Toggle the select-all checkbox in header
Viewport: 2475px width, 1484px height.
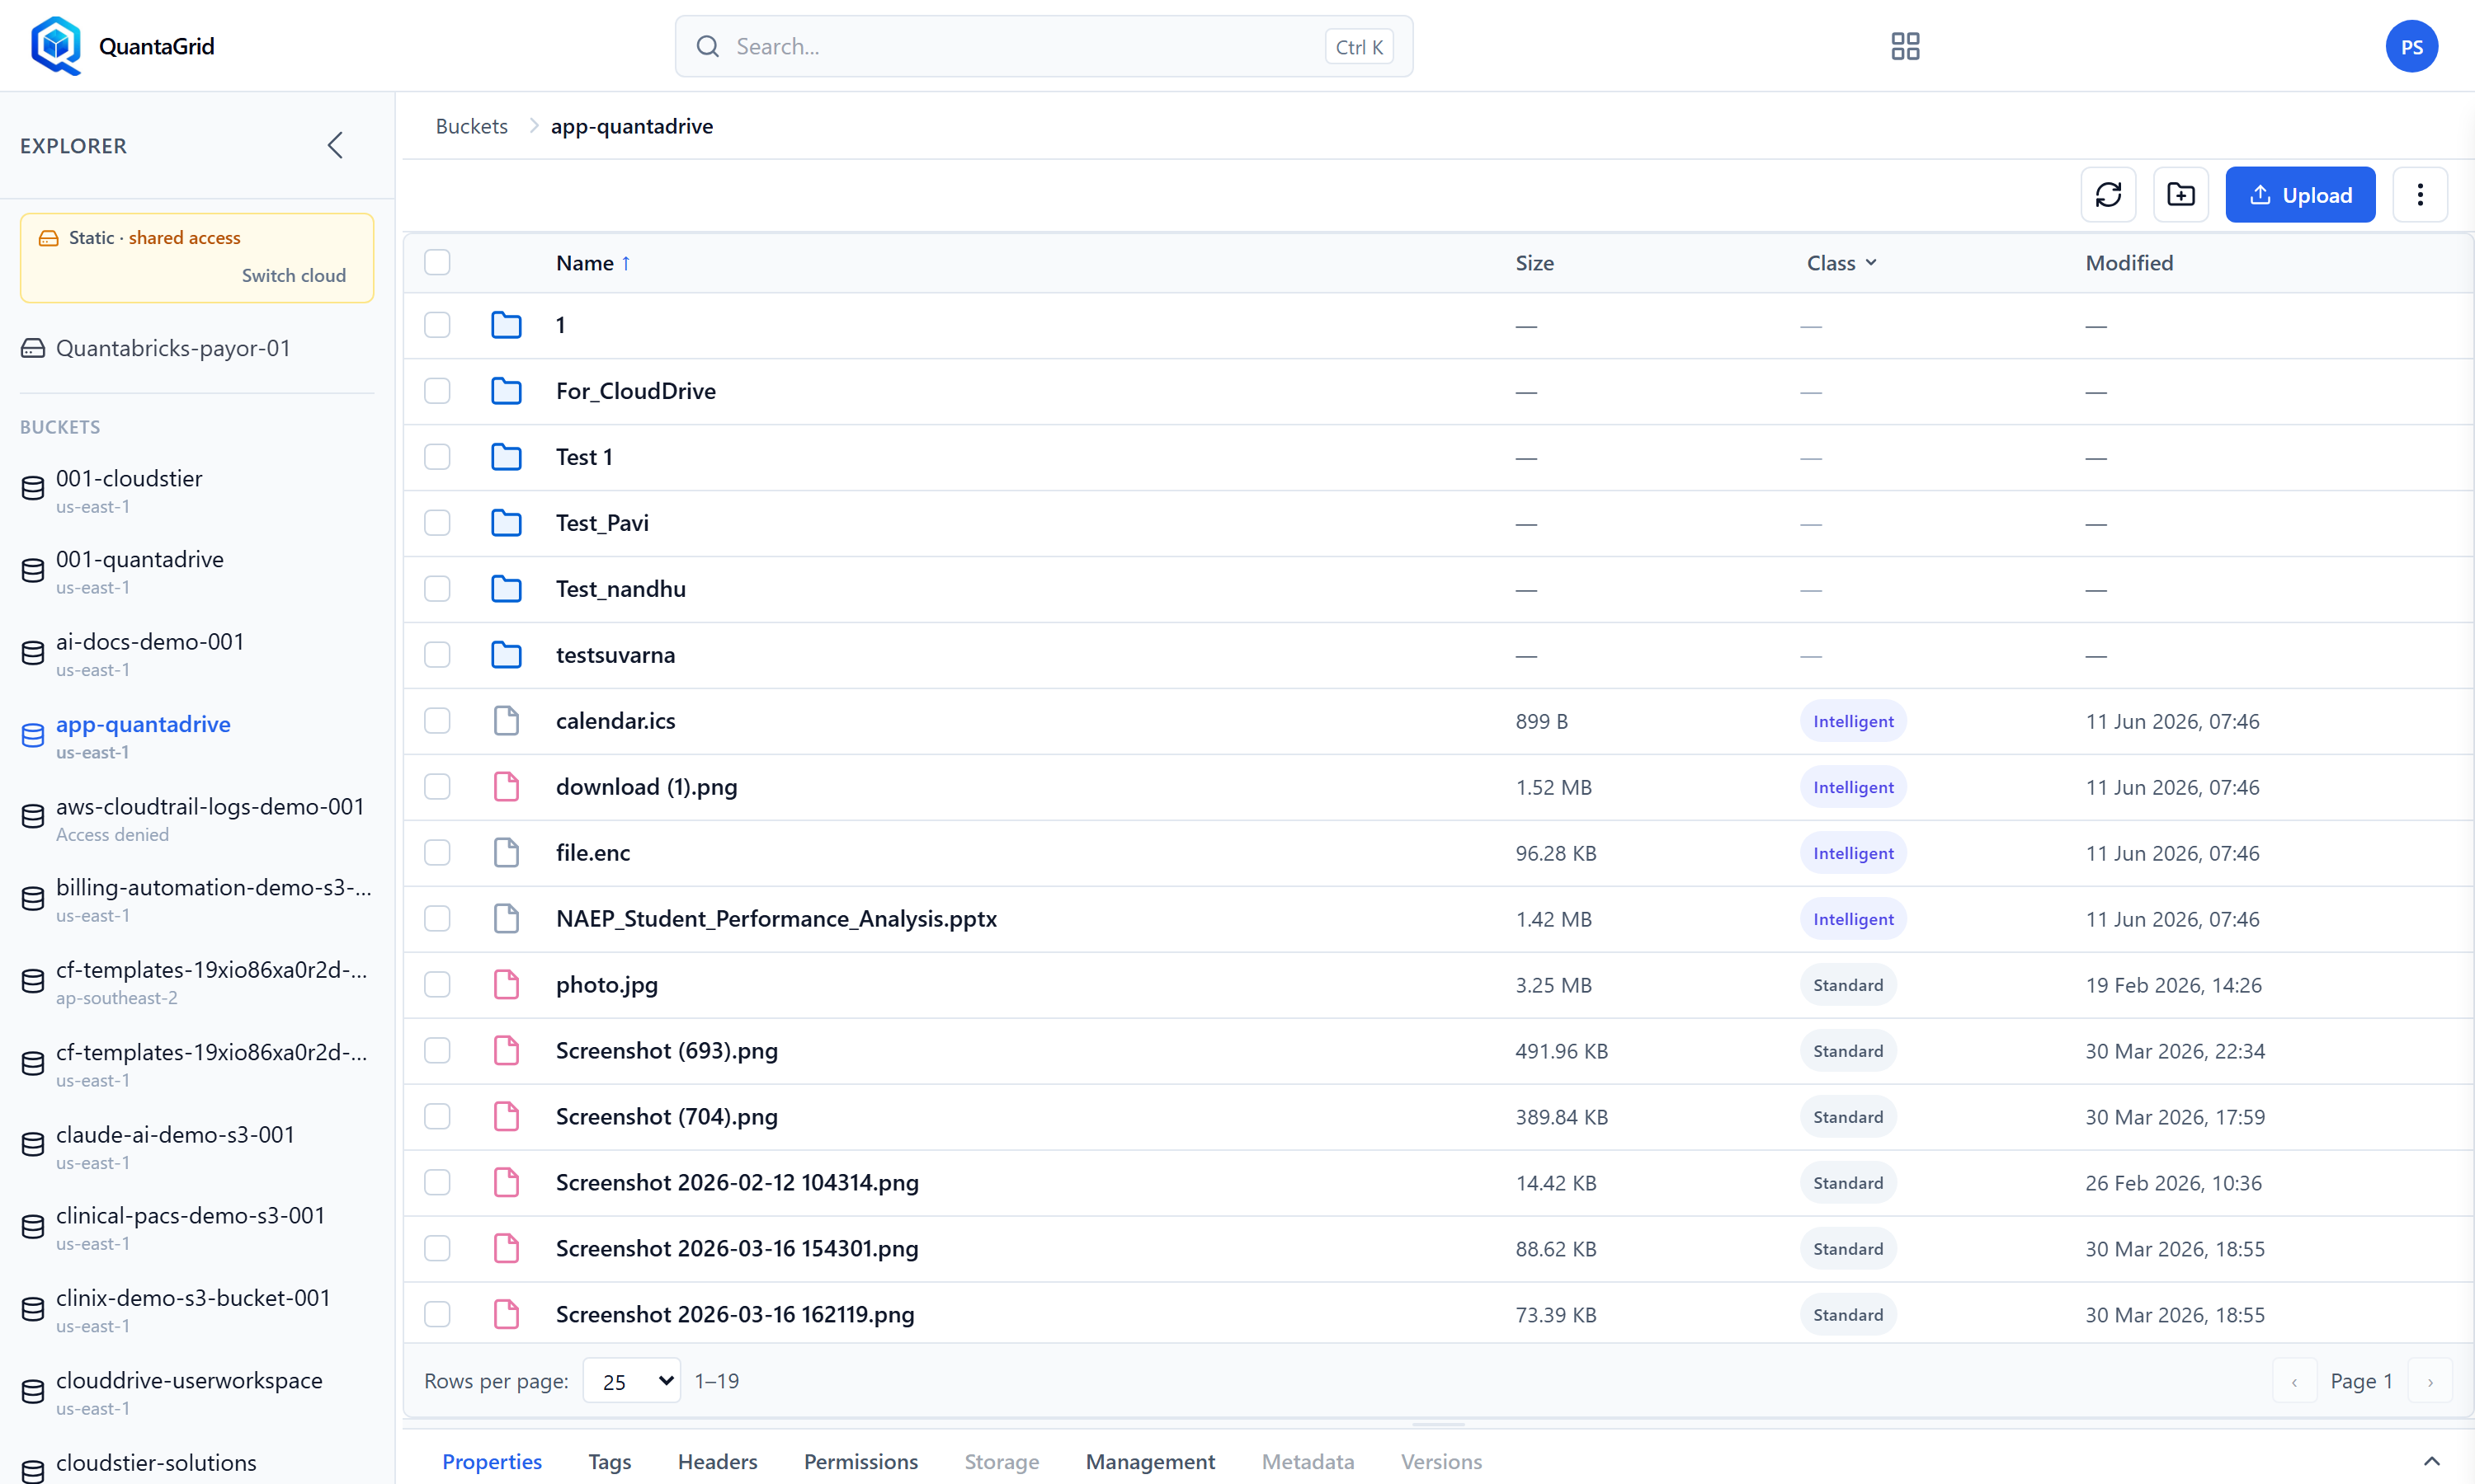(x=437, y=263)
